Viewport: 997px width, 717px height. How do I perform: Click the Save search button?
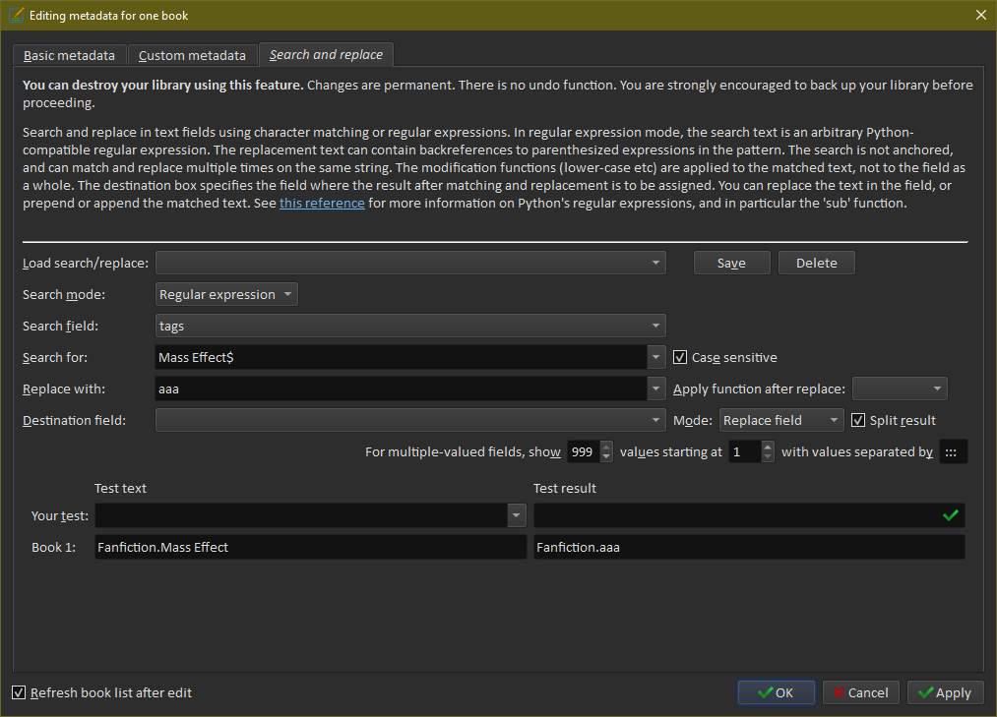731,263
